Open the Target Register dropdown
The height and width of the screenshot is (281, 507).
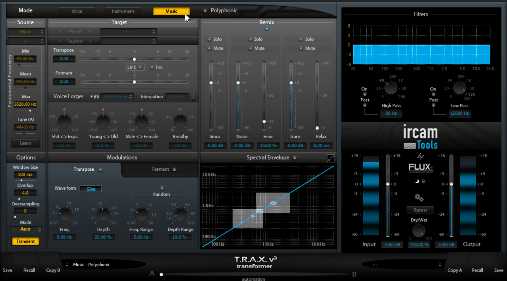coord(128,41)
